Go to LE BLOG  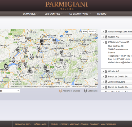pyautogui.click(x=102, y=14)
